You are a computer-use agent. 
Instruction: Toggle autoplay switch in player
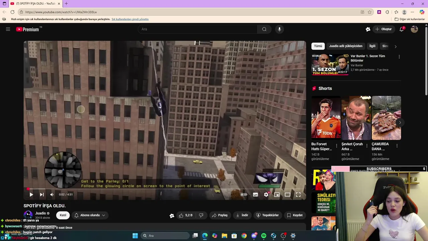click(x=244, y=194)
